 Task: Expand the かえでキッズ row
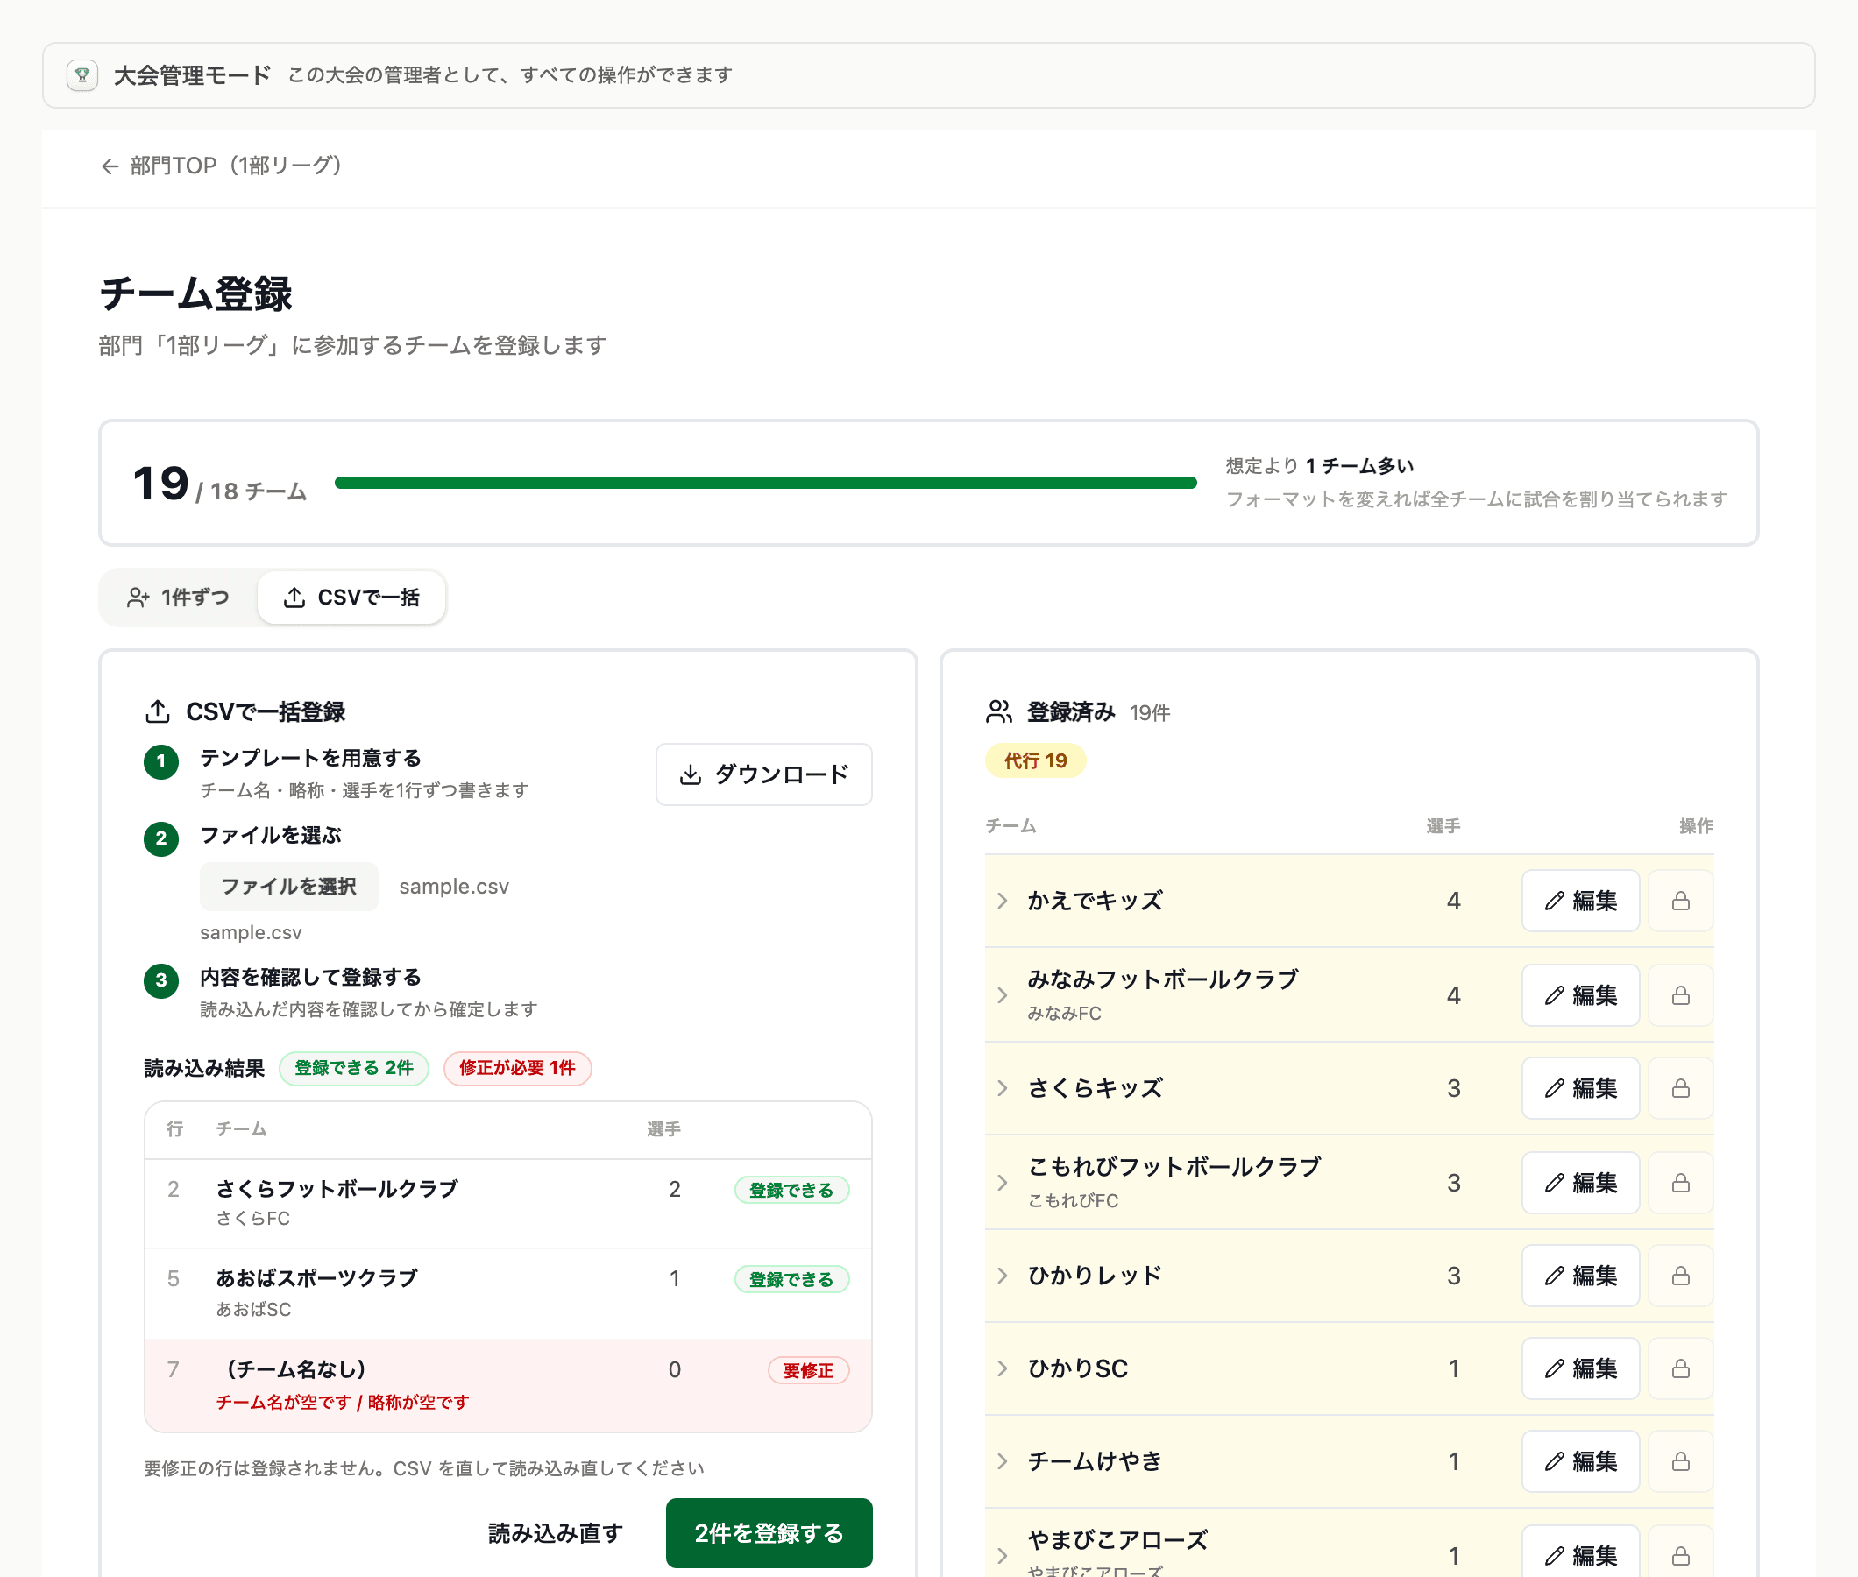(1003, 902)
